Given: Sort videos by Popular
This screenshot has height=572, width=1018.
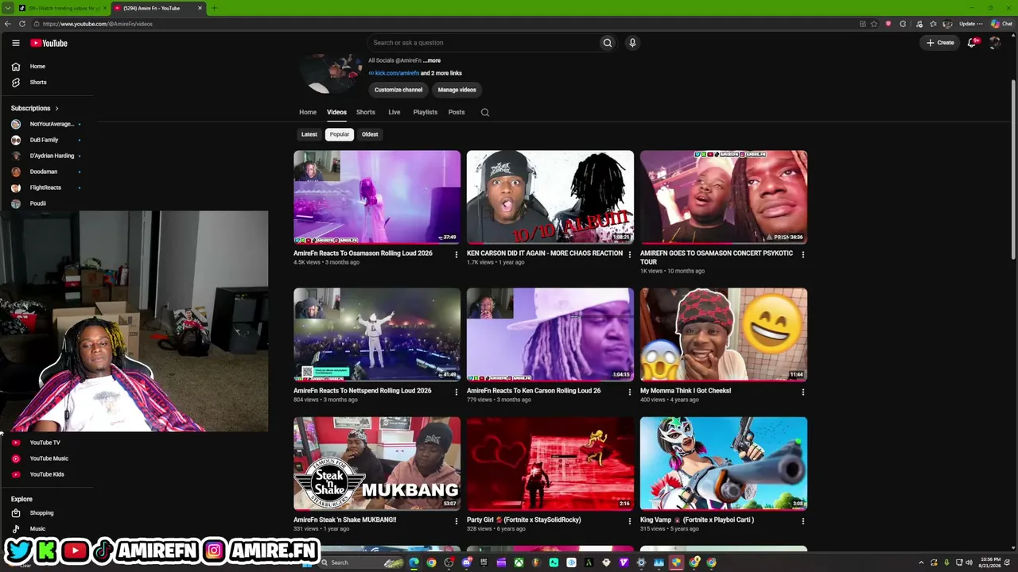Looking at the screenshot, I should [340, 134].
